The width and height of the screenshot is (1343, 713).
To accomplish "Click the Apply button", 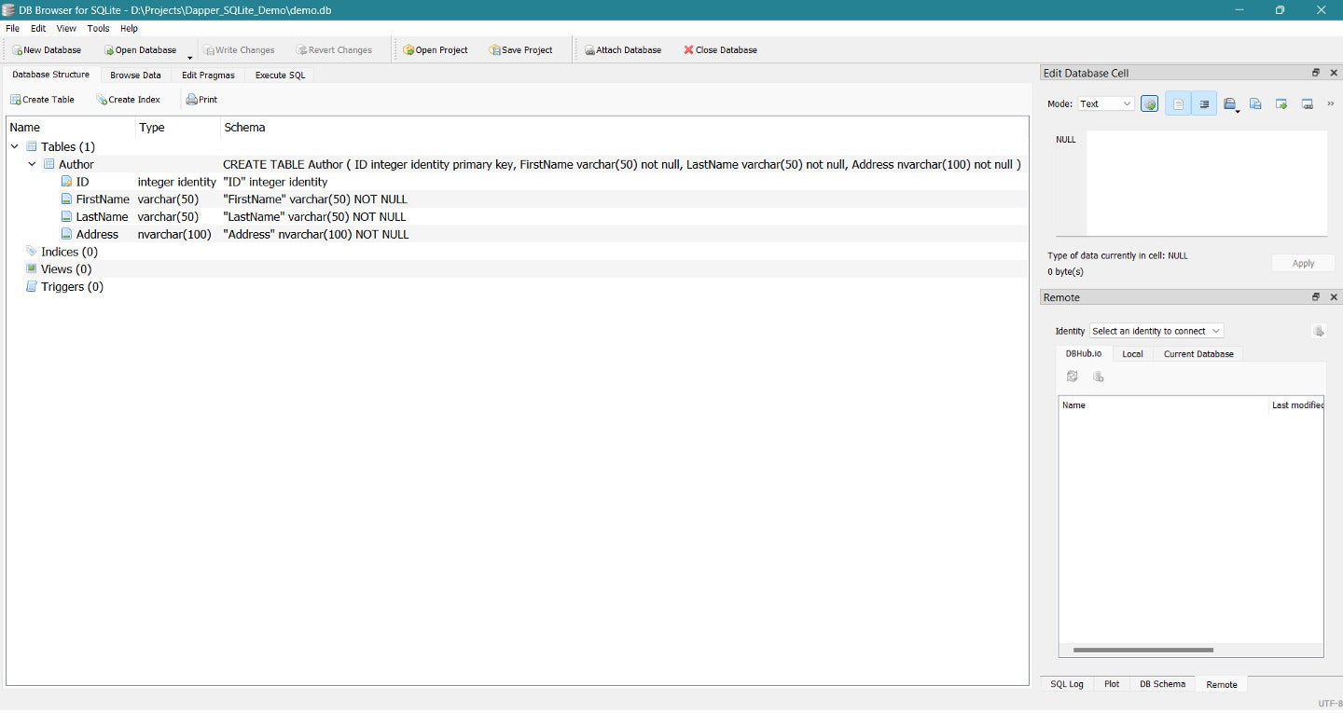I will pyautogui.click(x=1303, y=264).
